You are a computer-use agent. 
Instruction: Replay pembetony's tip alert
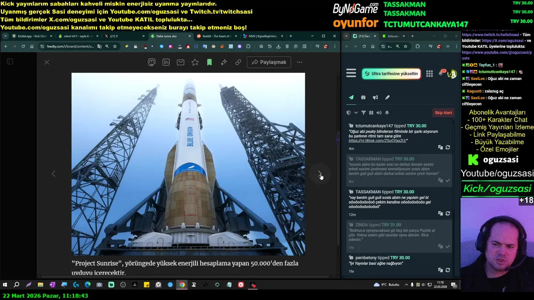(x=448, y=270)
